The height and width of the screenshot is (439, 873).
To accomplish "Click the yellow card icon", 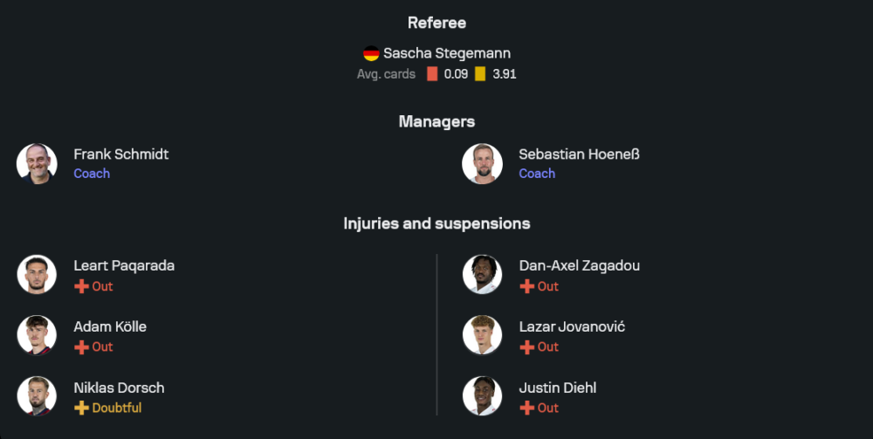I will pyautogui.click(x=480, y=74).
